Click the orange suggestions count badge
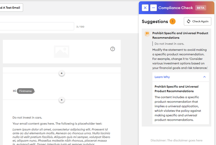This screenshot has width=216, height=145. pos(172,22)
